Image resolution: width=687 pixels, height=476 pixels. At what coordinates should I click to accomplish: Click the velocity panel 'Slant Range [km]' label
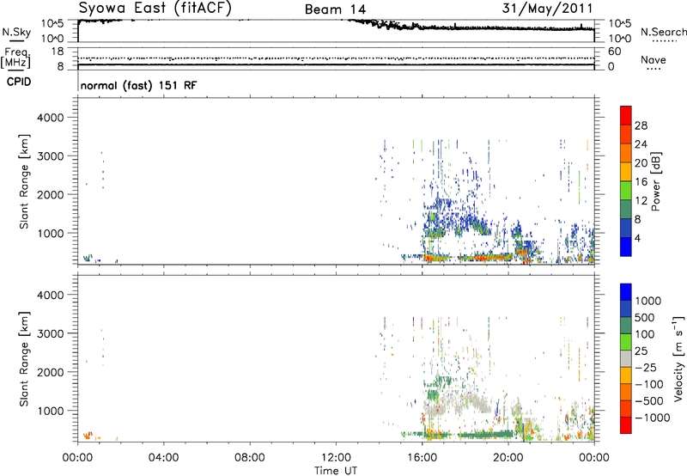click(24, 359)
